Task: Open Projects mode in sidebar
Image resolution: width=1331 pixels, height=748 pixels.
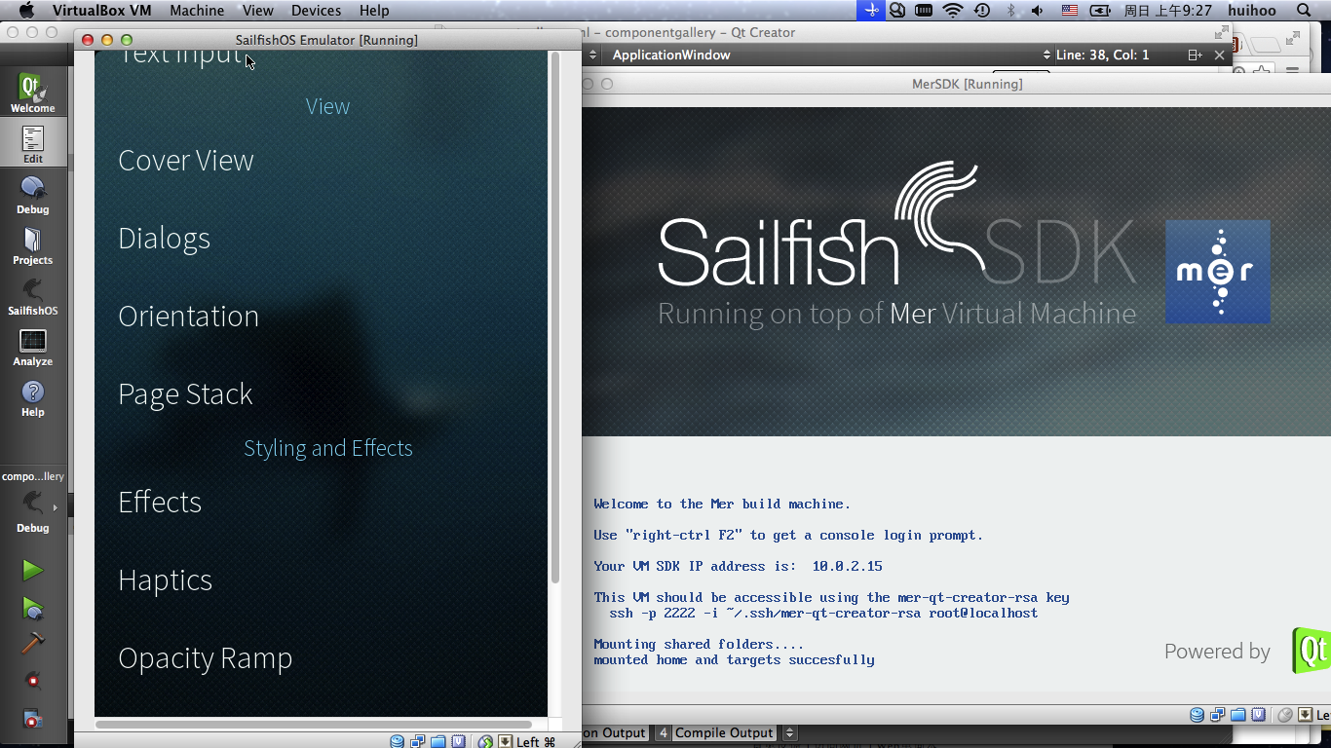Action: point(32,245)
